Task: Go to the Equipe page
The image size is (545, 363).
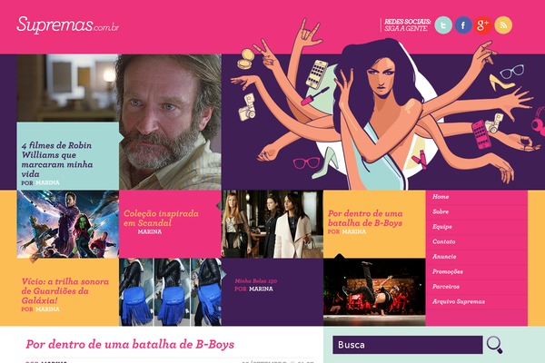Action: [442, 227]
